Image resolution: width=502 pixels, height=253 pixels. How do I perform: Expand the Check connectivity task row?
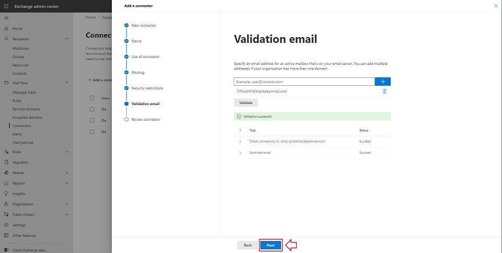coord(240,142)
